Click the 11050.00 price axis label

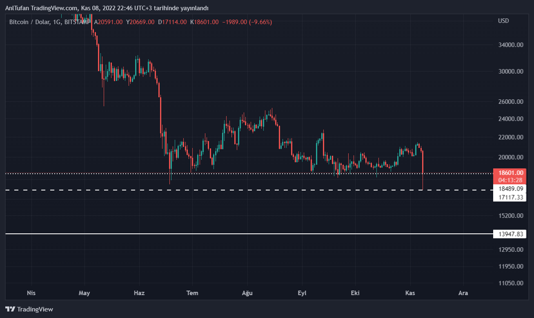tap(510, 283)
